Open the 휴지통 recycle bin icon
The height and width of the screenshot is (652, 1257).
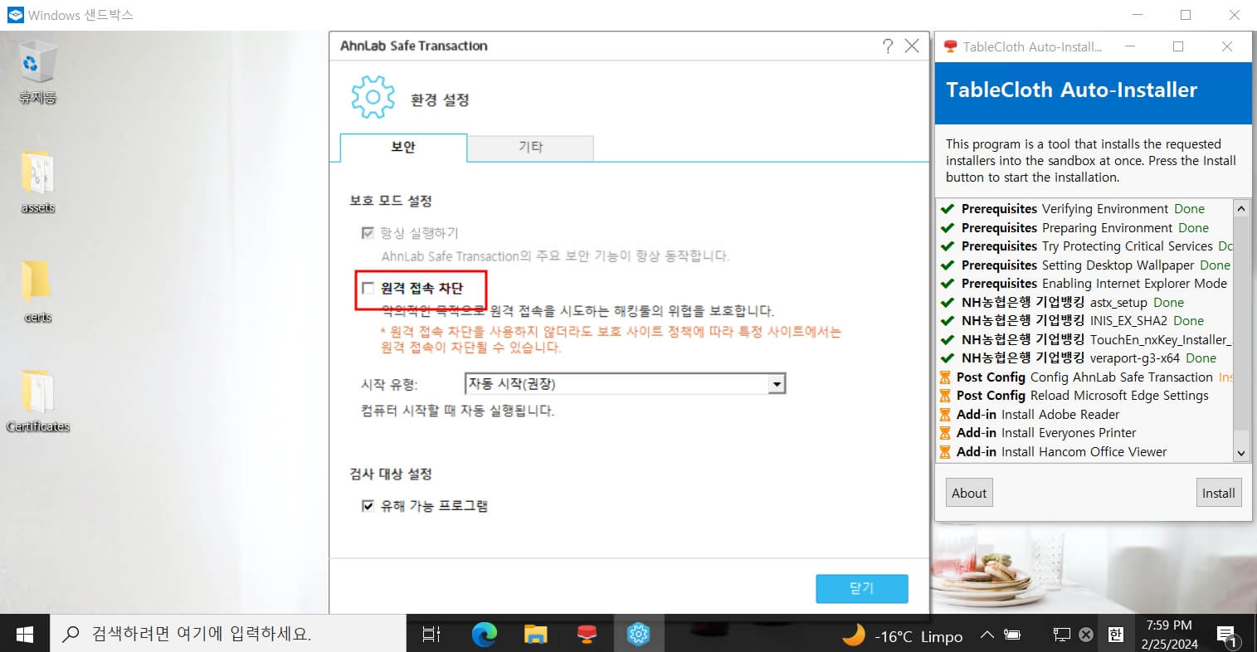pyautogui.click(x=37, y=72)
